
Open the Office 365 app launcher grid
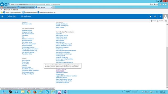[x=2, y=16]
